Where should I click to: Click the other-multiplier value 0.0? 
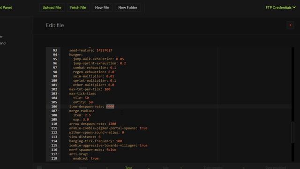point(111,85)
